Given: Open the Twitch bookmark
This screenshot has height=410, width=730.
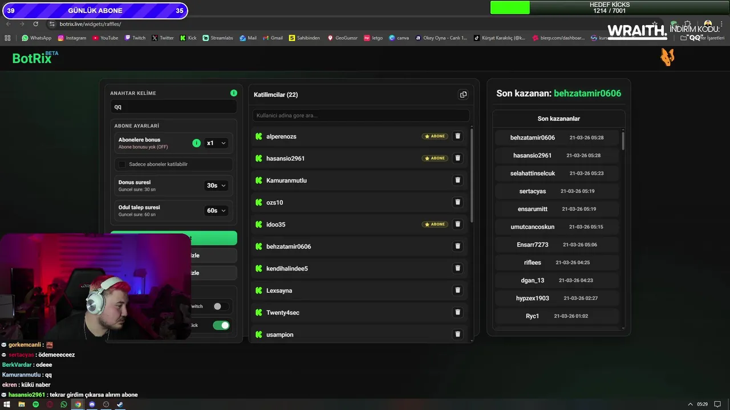Looking at the screenshot, I should coord(135,38).
